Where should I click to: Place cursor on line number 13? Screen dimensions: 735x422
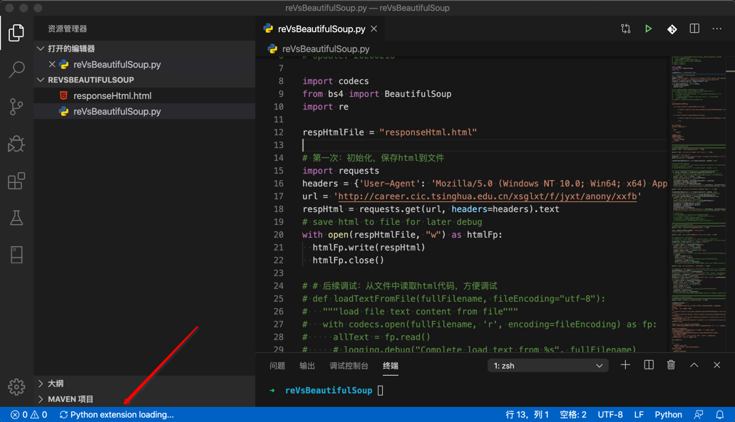pyautogui.click(x=279, y=145)
